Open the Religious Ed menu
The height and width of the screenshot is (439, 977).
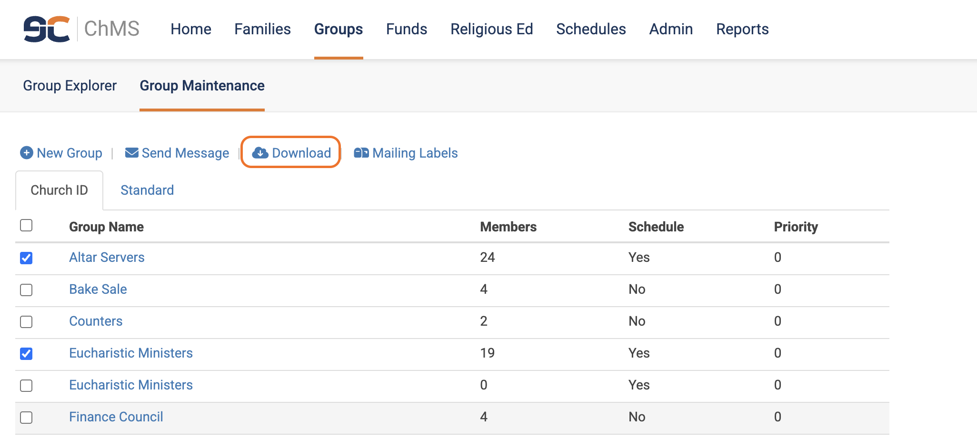click(491, 29)
